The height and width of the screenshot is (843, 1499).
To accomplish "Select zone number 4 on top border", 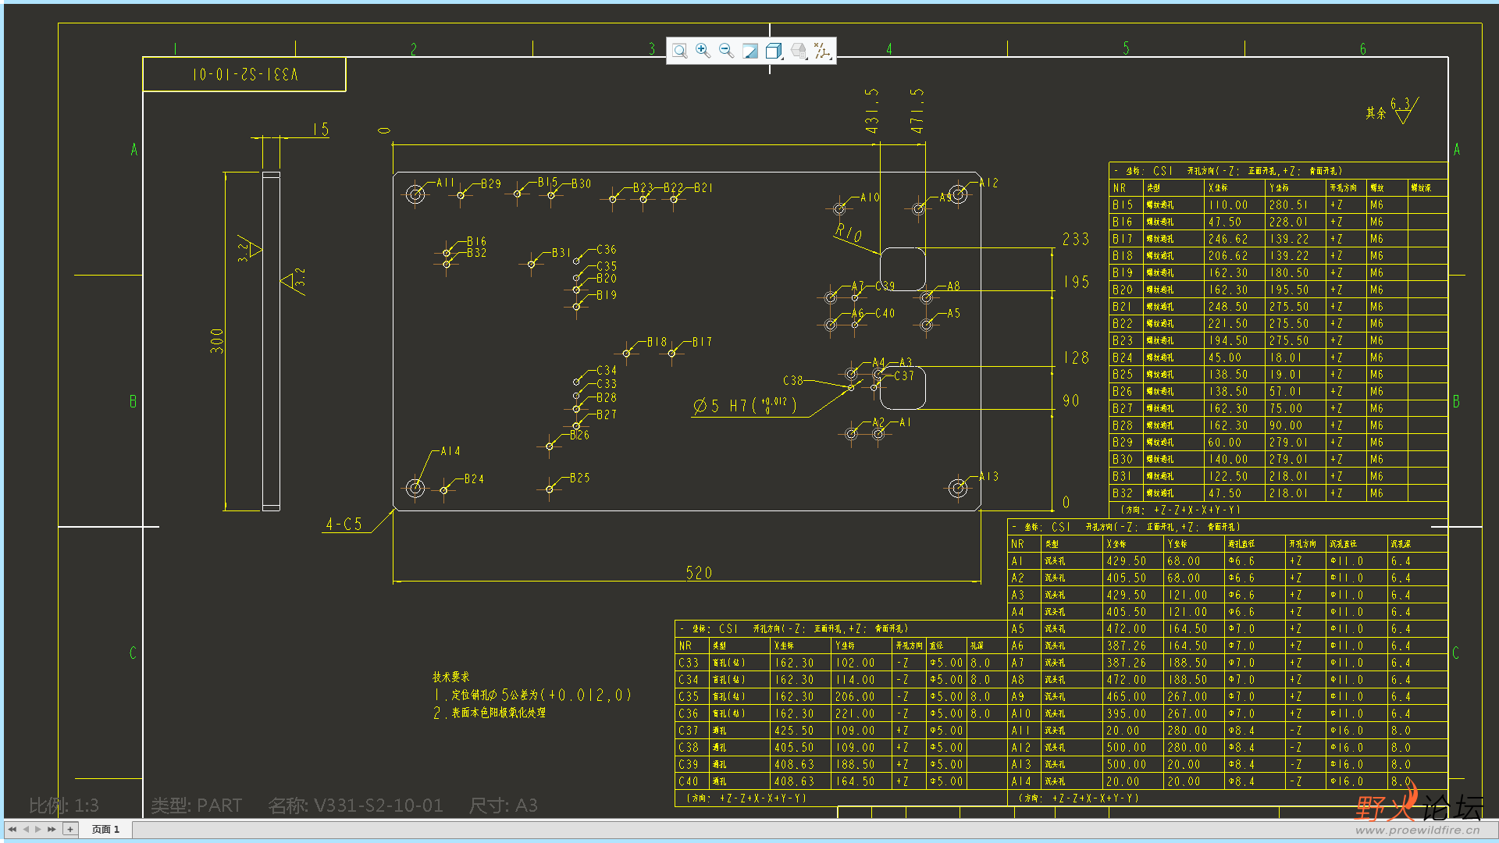I will [x=889, y=49].
